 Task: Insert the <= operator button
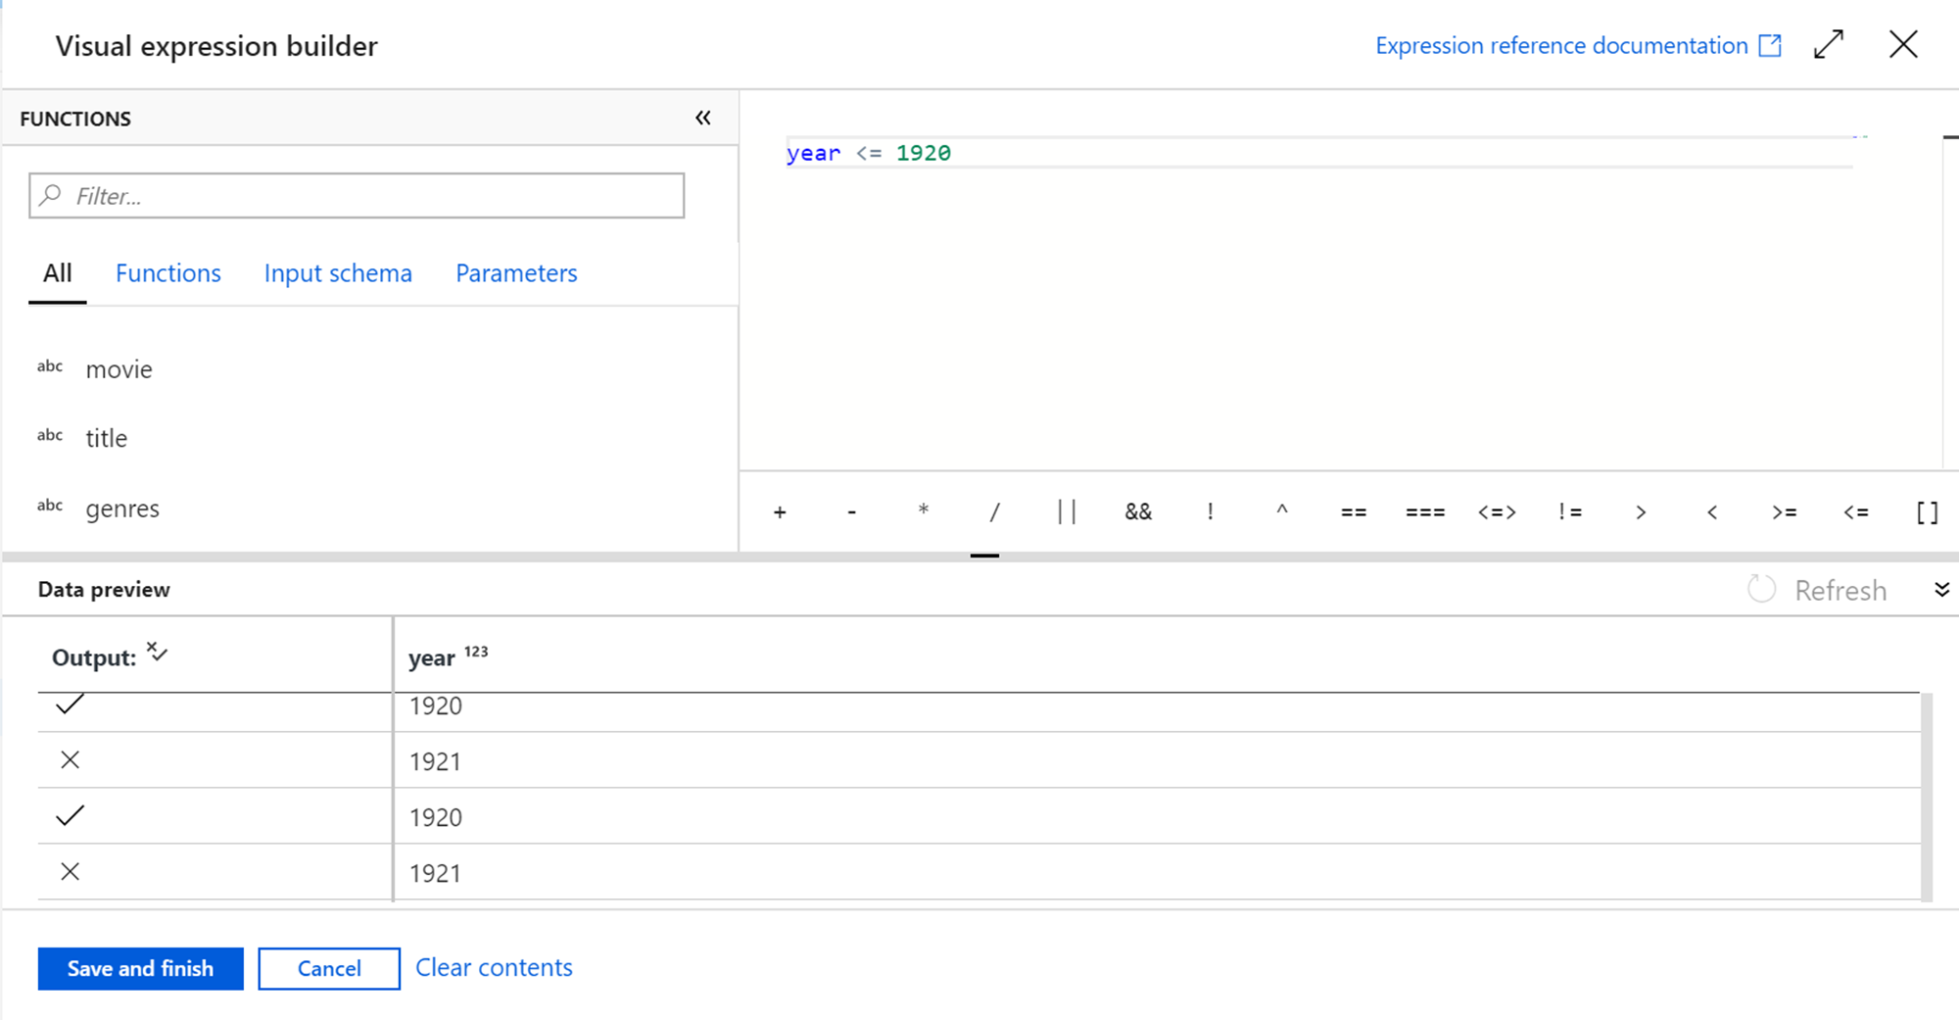tap(1856, 511)
